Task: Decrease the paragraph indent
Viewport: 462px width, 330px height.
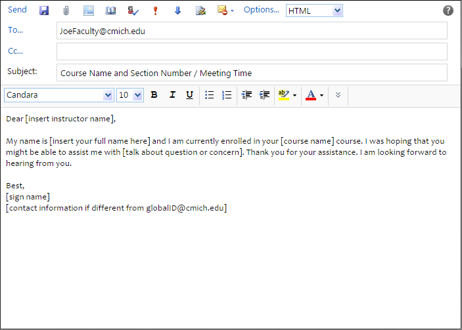Action: (x=246, y=95)
